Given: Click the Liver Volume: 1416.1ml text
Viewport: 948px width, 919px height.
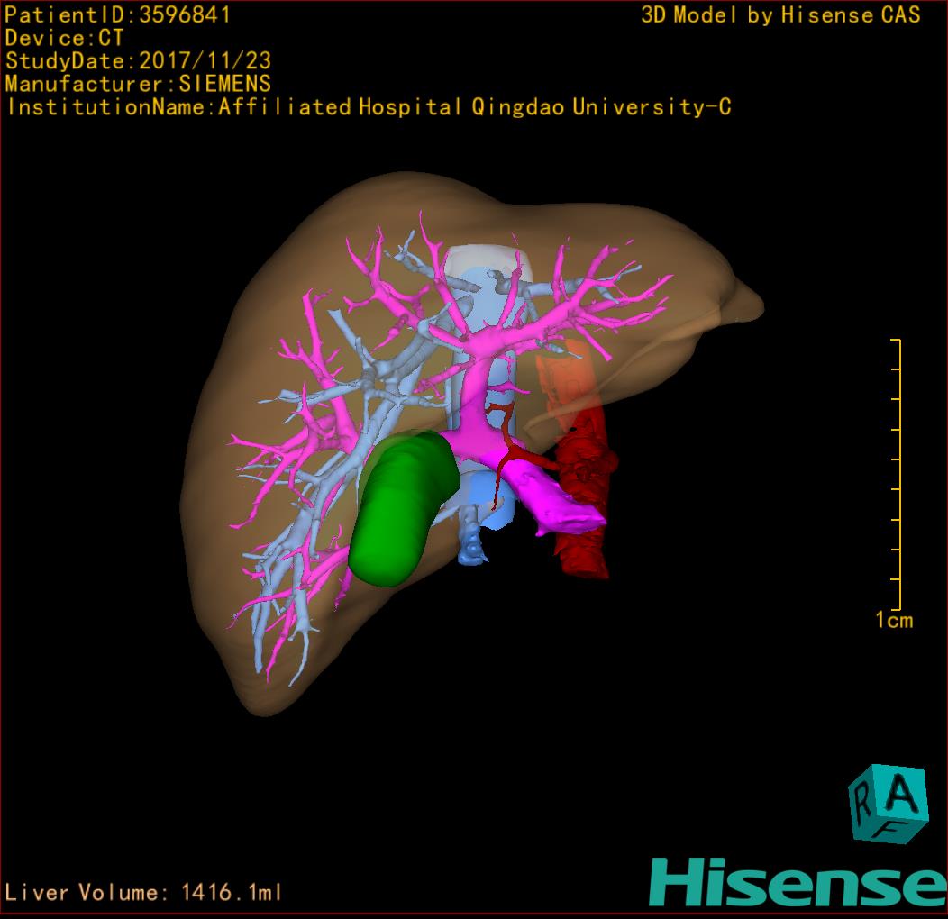Looking at the screenshot, I should (142, 892).
